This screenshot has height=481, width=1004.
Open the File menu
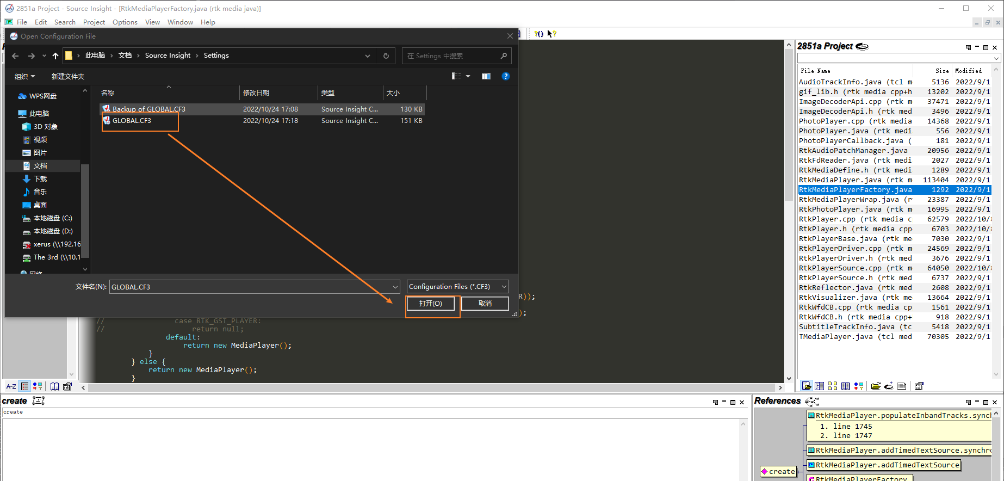click(x=22, y=22)
